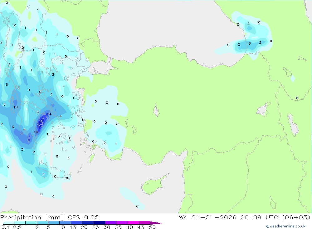The image size is (312, 229).
Task: Click the legend swatch between 0.1 and 0.5
Action: pos(8,223)
